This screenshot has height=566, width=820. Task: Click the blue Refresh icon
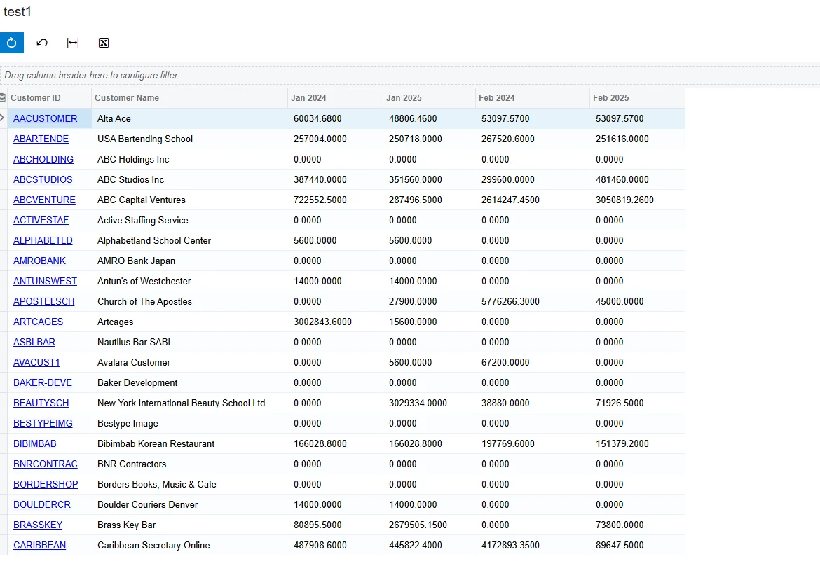pos(11,43)
